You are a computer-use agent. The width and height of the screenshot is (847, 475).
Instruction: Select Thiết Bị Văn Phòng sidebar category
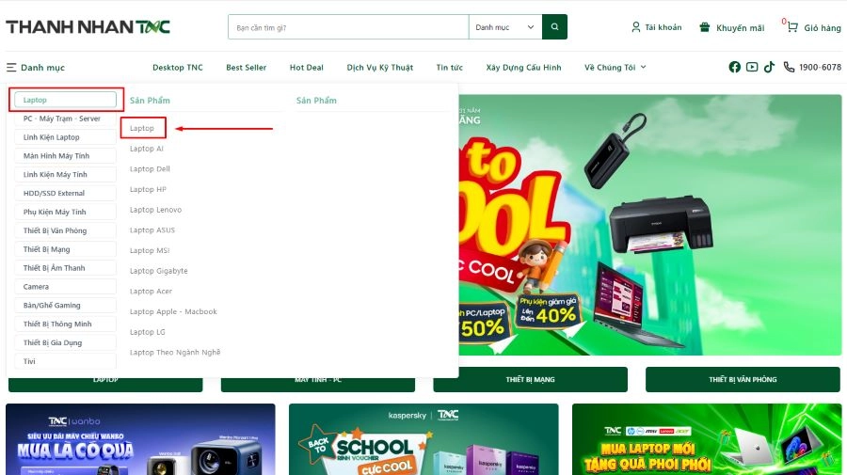(65, 230)
